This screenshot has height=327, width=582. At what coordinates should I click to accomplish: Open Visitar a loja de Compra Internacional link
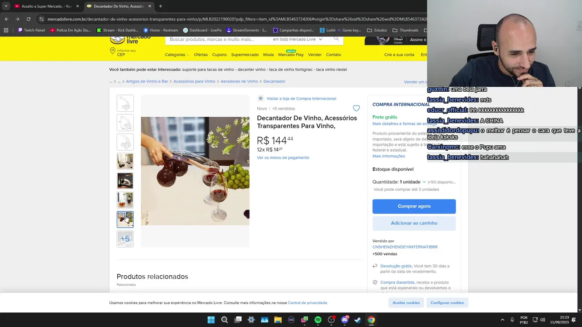[301, 99]
